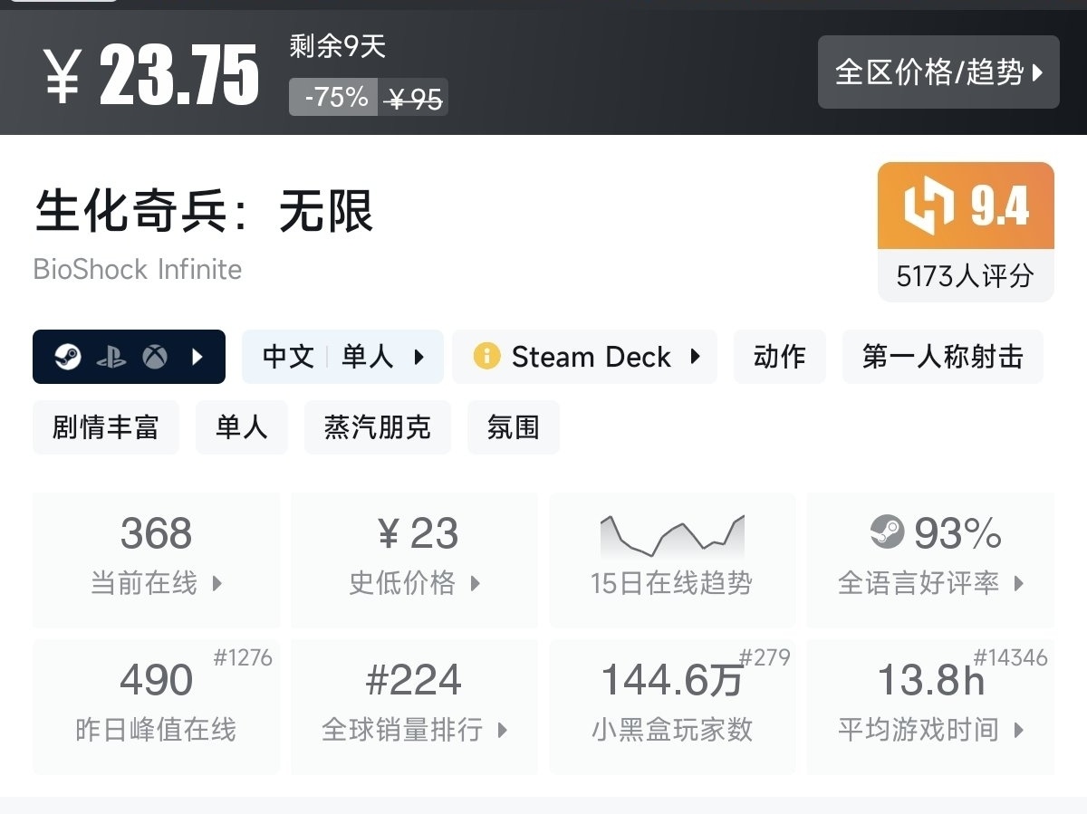Image resolution: width=1087 pixels, height=814 pixels.
Task: Open 全区价格/趋势 price trends
Action: click(x=938, y=72)
